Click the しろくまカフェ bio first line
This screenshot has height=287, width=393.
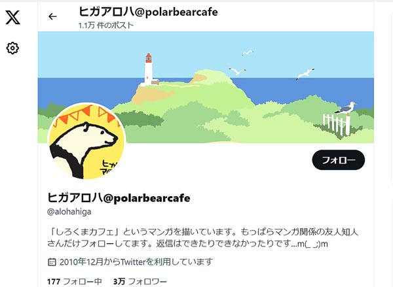click(203, 232)
